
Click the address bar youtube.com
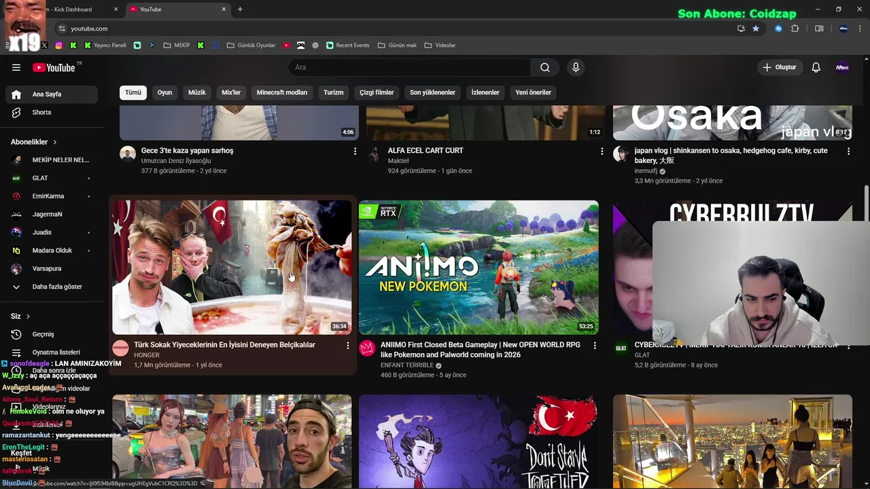[x=89, y=29]
